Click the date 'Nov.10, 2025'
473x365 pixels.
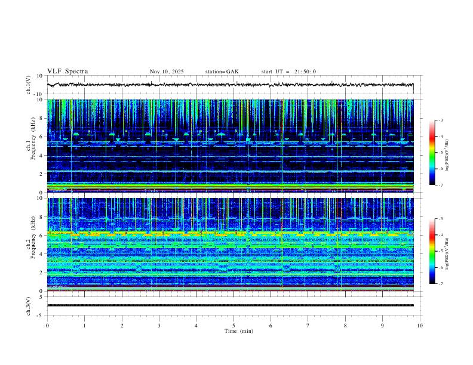[x=167, y=72]
